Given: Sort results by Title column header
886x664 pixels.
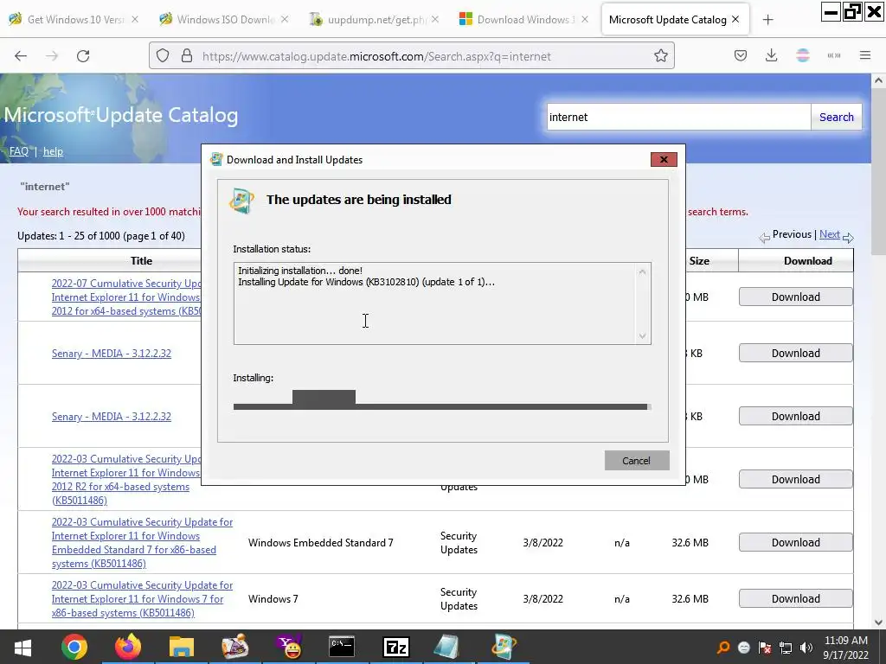Looking at the screenshot, I should [x=141, y=261].
